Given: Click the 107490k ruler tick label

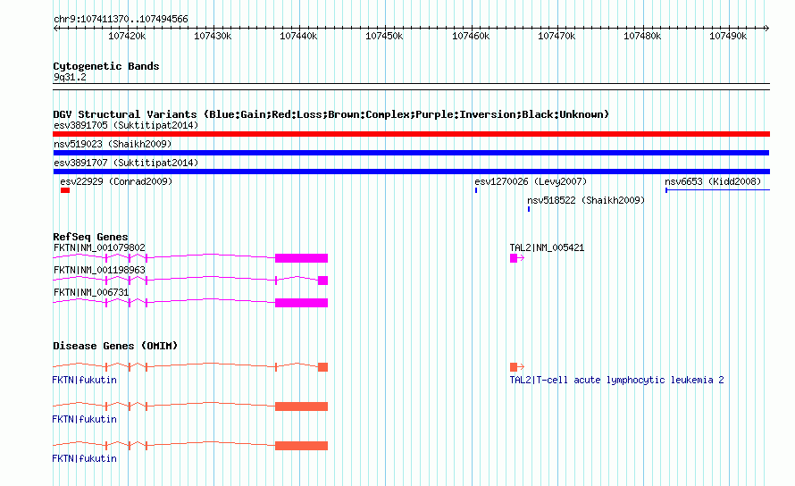Looking at the screenshot, I should click(x=728, y=36).
